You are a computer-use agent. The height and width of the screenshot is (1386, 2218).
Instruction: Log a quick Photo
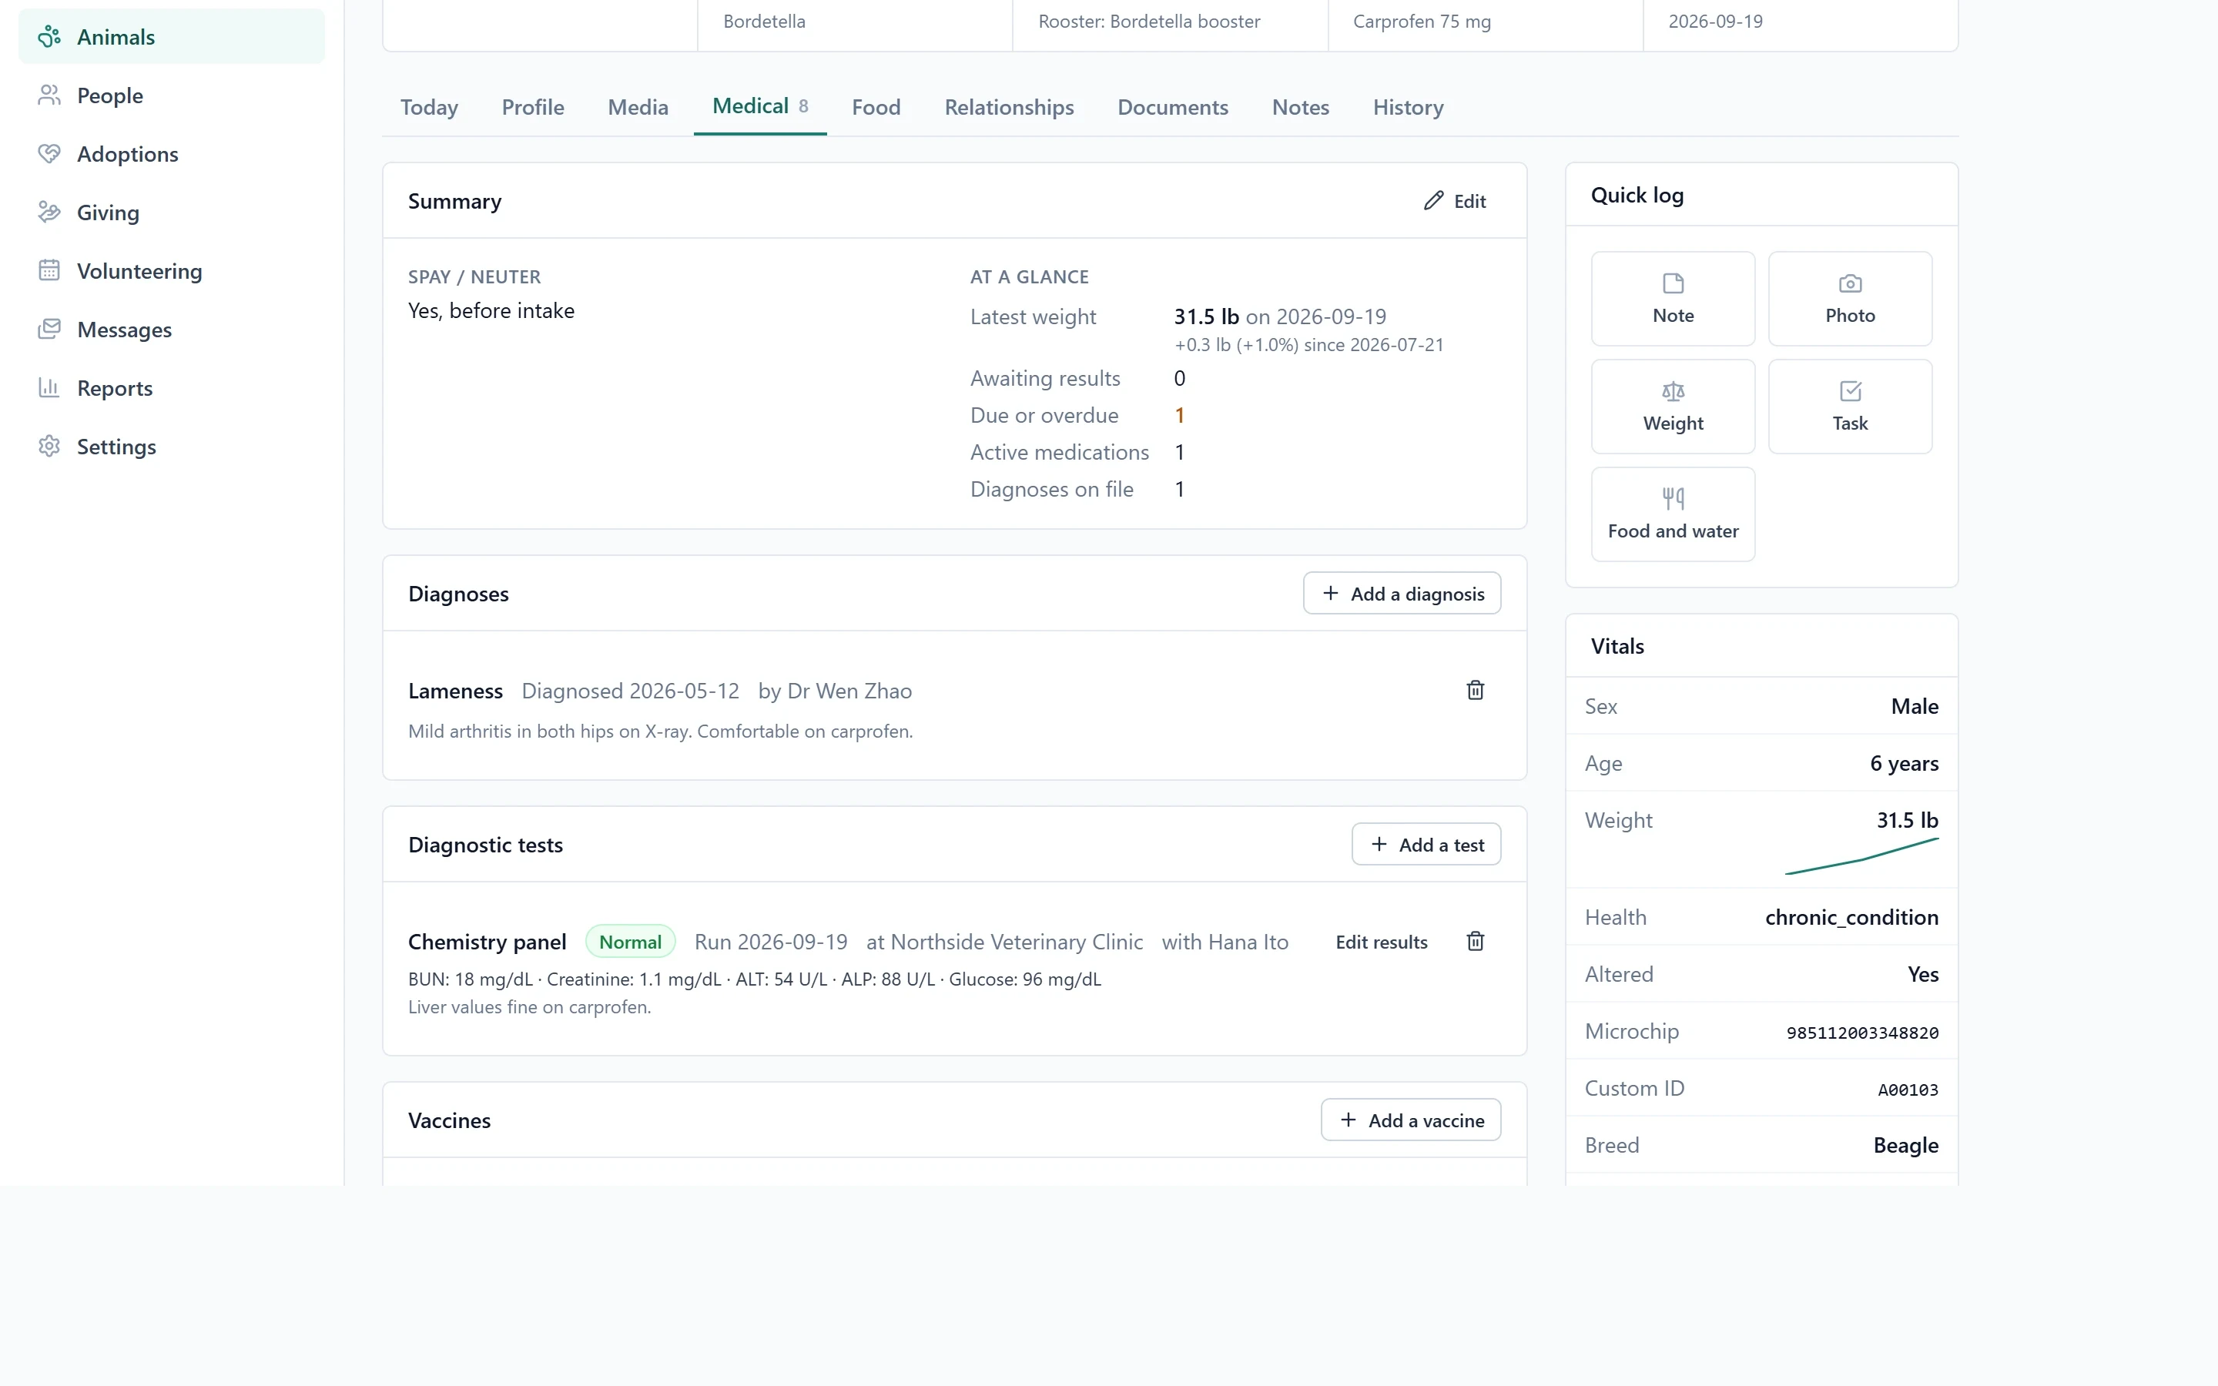point(1850,299)
